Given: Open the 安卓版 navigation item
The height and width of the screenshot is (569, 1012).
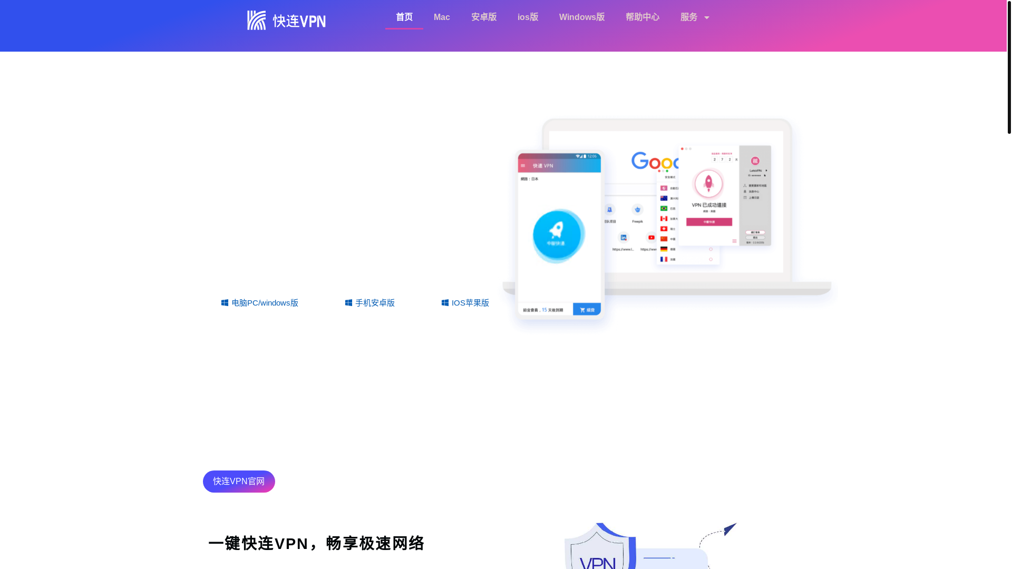Looking at the screenshot, I should 484,17.
